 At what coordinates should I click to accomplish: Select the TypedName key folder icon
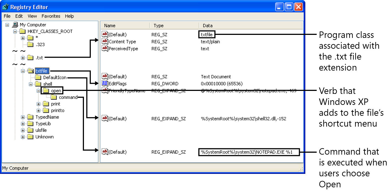pyautogui.click(x=30, y=117)
